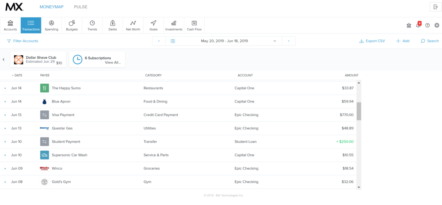This screenshot has height=205, width=442.
Task: Click the Winco logo icon
Action: coord(45,168)
